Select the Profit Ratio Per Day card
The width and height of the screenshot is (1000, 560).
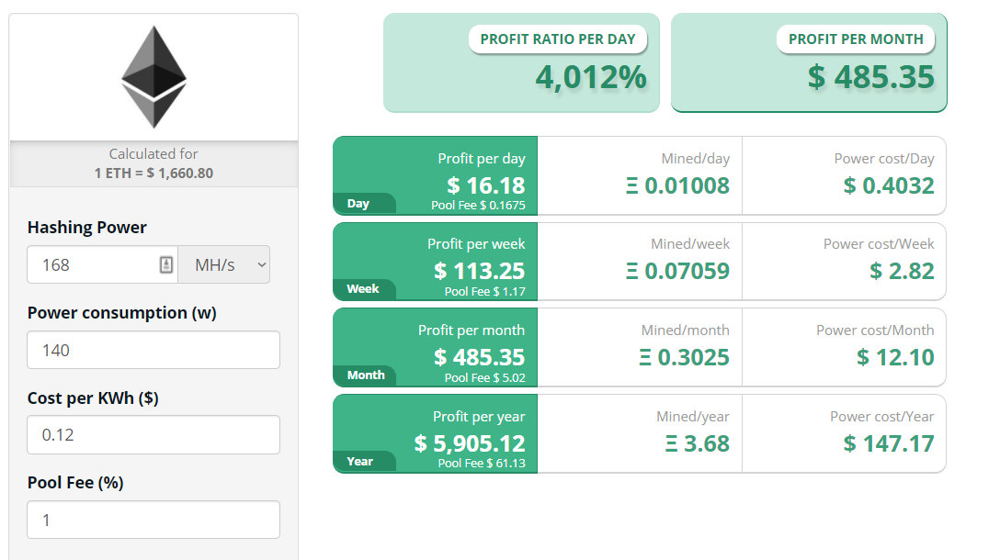521,62
